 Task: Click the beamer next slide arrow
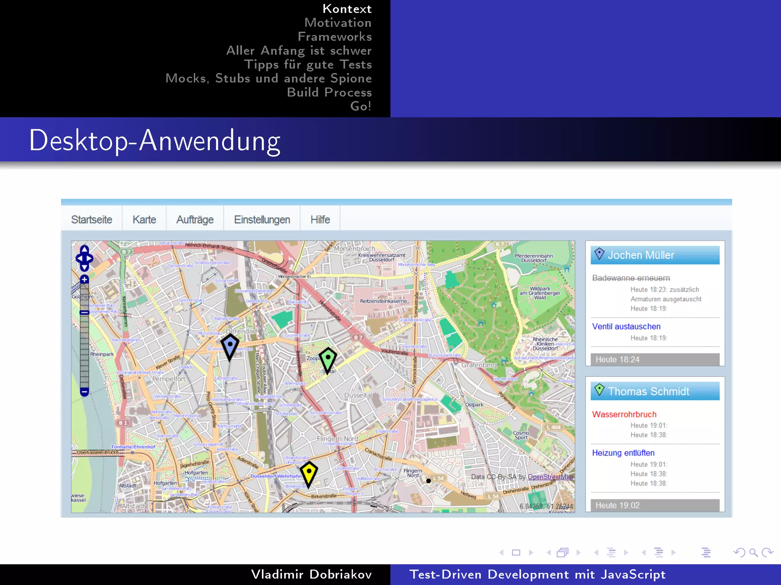coord(531,553)
